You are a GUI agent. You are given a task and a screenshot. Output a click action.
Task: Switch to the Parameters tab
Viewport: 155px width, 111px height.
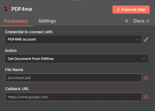click(x=16, y=21)
